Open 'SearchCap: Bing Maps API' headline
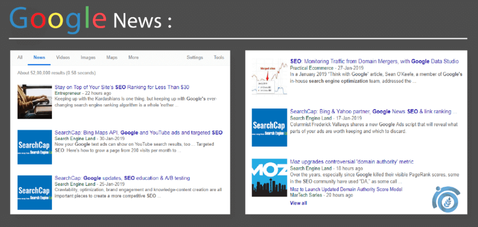Image resolution: width=478 pixels, height=227 pixels. (138, 133)
